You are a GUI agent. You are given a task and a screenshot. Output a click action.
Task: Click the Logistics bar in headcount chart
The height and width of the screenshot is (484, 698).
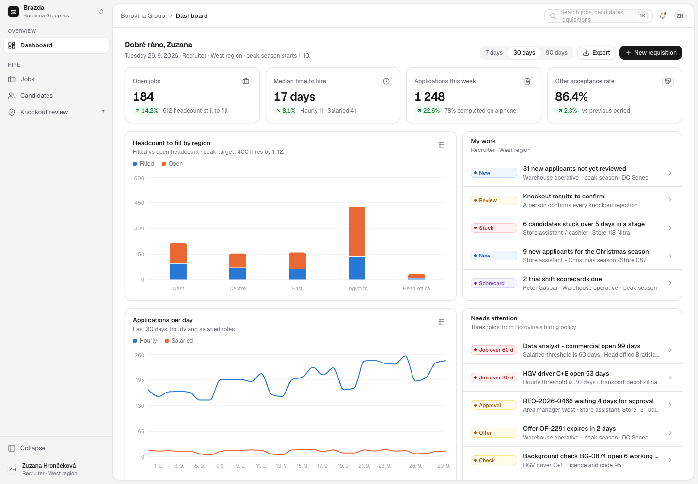pyautogui.click(x=357, y=243)
